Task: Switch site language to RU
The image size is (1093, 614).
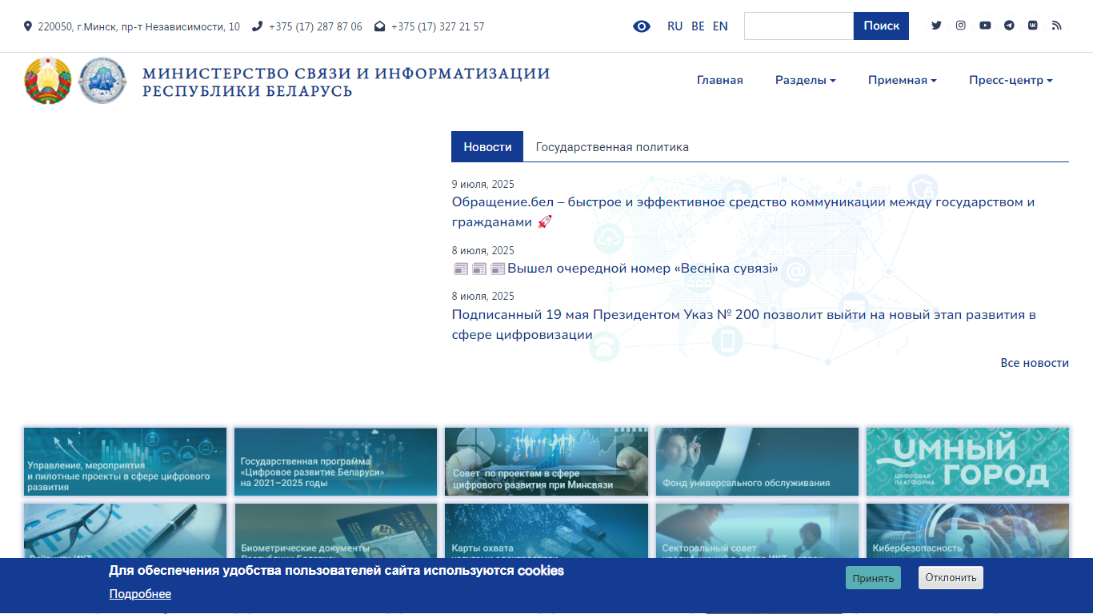Action: click(675, 26)
